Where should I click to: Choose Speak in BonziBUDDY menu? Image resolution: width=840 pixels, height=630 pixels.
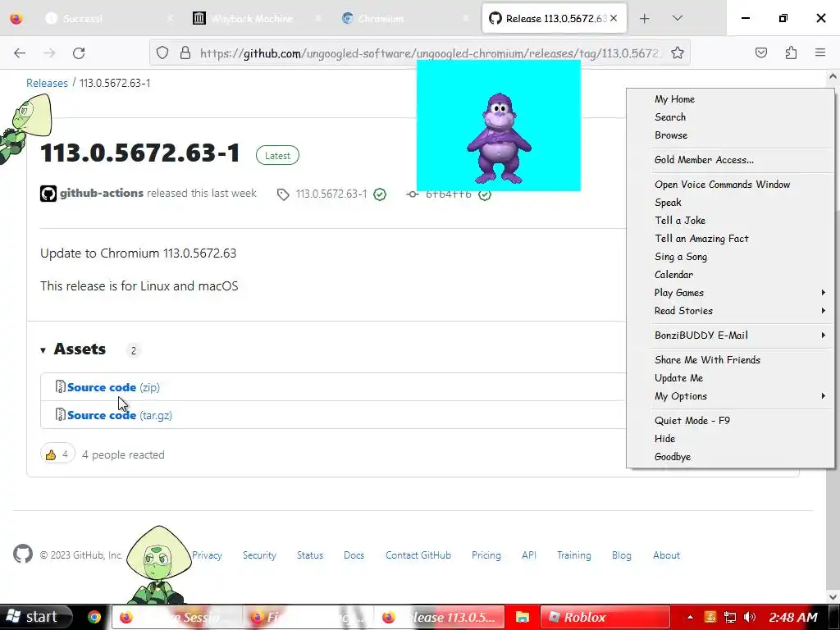pyautogui.click(x=730, y=203)
